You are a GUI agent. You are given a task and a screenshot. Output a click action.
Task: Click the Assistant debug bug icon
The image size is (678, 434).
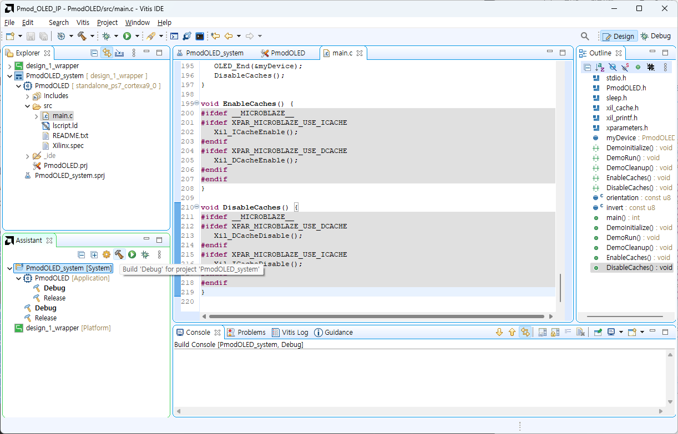click(x=145, y=254)
